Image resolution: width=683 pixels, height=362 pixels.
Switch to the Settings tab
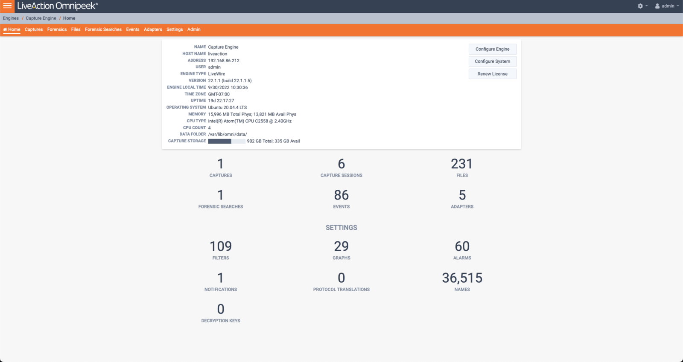(x=175, y=29)
